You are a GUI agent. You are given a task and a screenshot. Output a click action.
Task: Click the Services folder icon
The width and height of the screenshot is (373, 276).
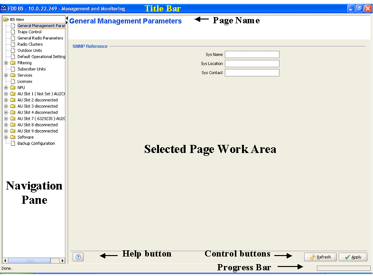coord(13,76)
